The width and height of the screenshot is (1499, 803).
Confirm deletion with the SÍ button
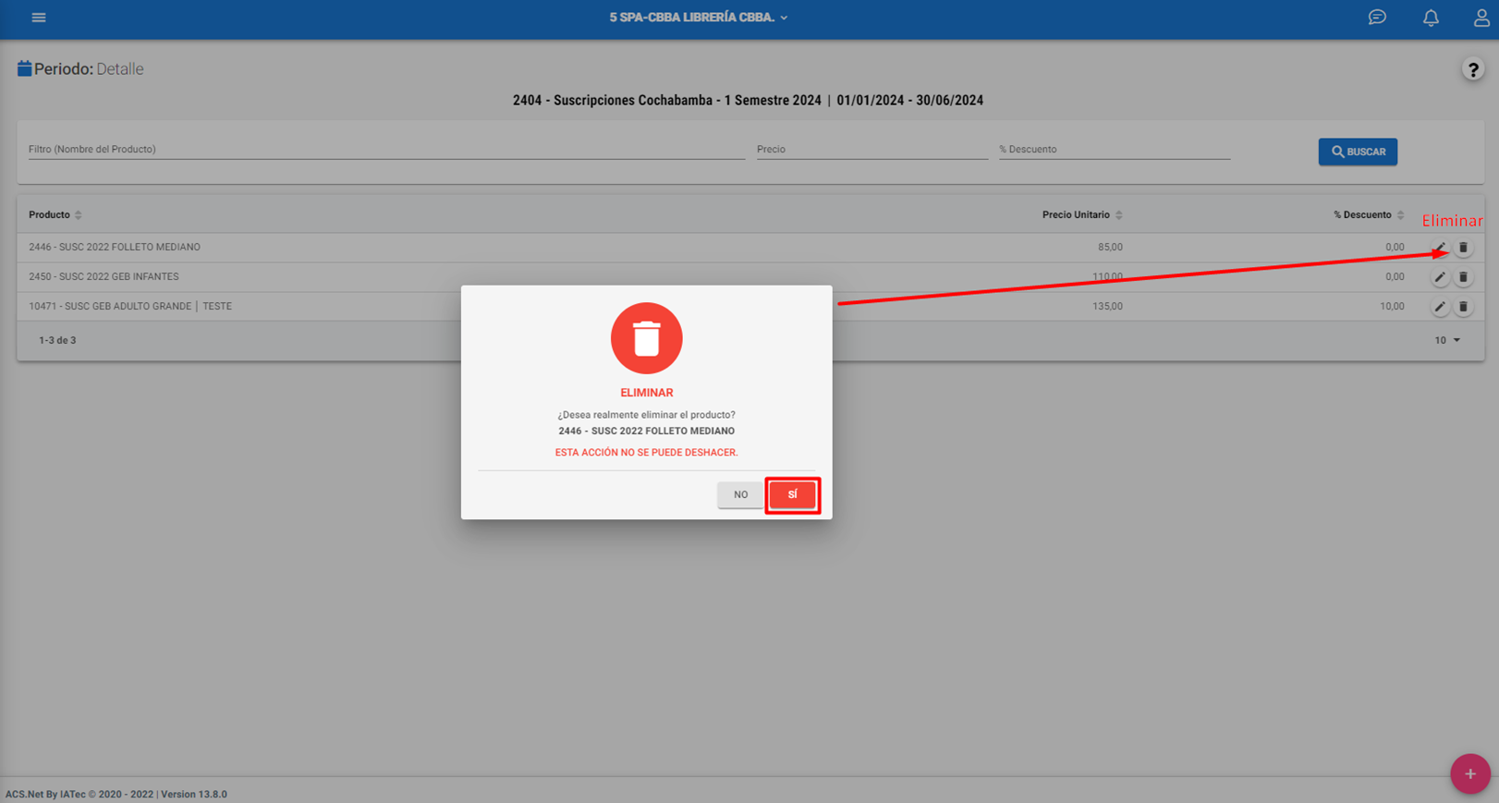(x=792, y=494)
